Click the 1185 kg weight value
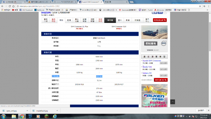 (119, 73)
